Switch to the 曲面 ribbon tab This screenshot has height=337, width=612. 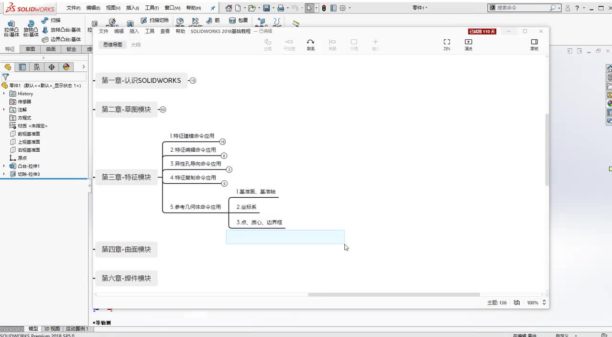(51, 49)
